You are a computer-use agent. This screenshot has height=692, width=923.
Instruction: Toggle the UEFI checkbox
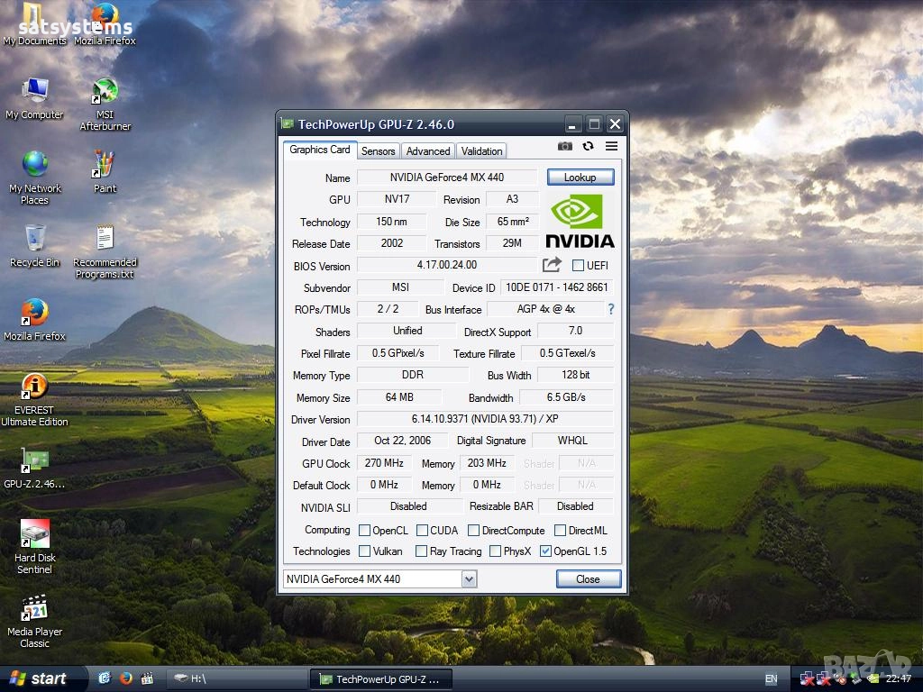click(x=578, y=266)
